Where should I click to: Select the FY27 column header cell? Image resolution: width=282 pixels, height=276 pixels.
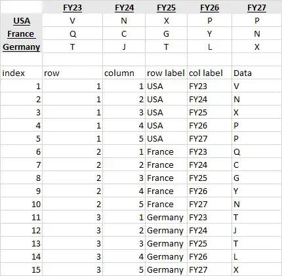[x=256, y=8]
